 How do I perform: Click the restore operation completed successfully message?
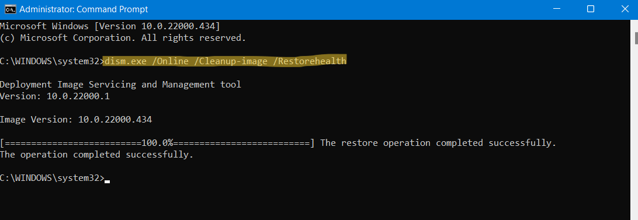click(x=438, y=143)
